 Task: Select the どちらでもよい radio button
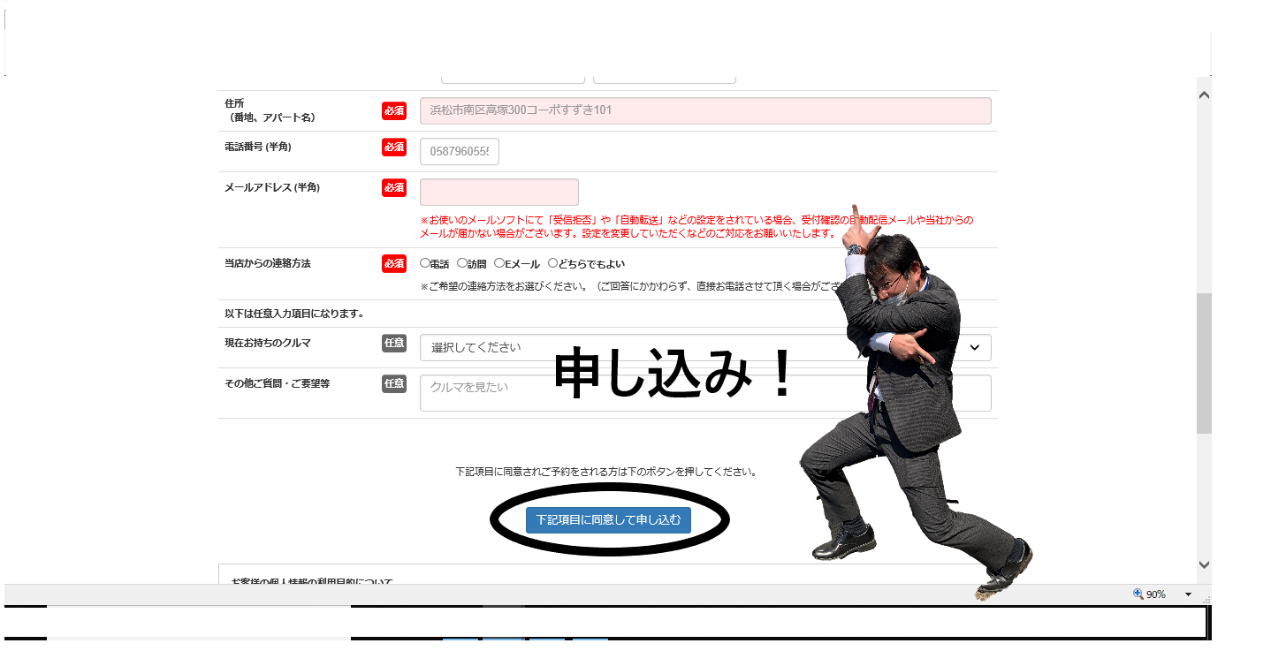pos(553,263)
